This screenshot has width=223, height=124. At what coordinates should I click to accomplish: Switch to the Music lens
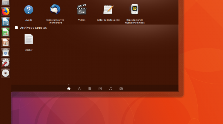click(111, 89)
